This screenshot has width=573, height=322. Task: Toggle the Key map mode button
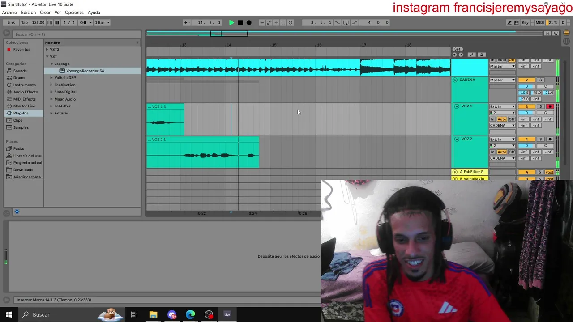pos(525,22)
